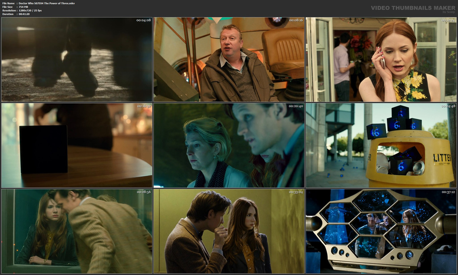Click the litter bin cubes thumbnail at 00:24:48
The width and height of the screenshot is (458, 275).
(x=381, y=145)
